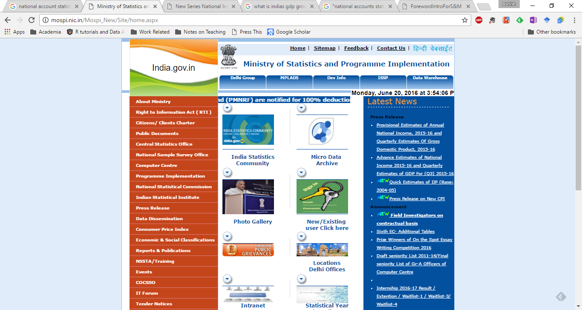This screenshot has width=582, height=310.
Task: Open the Chrome three-dot menu
Action: (x=574, y=20)
